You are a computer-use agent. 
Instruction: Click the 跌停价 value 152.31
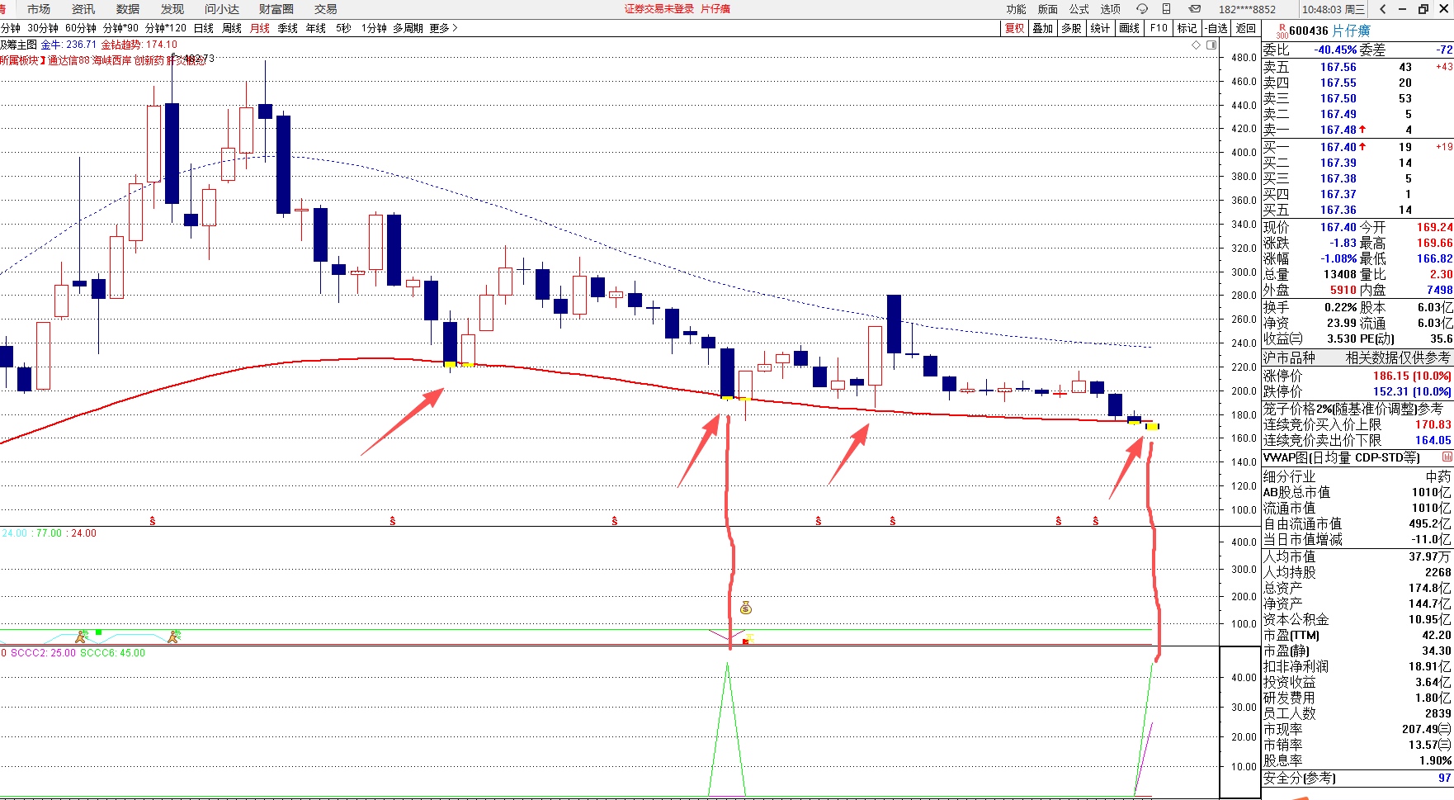click(x=1390, y=391)
